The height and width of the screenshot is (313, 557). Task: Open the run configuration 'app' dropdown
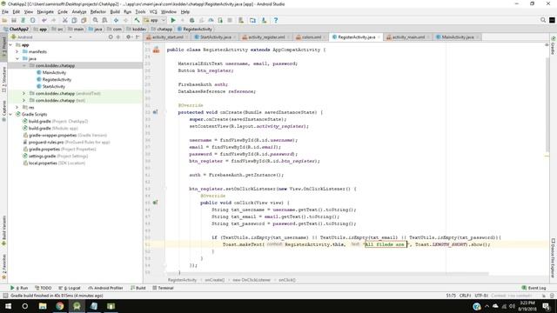coord(154,20)
